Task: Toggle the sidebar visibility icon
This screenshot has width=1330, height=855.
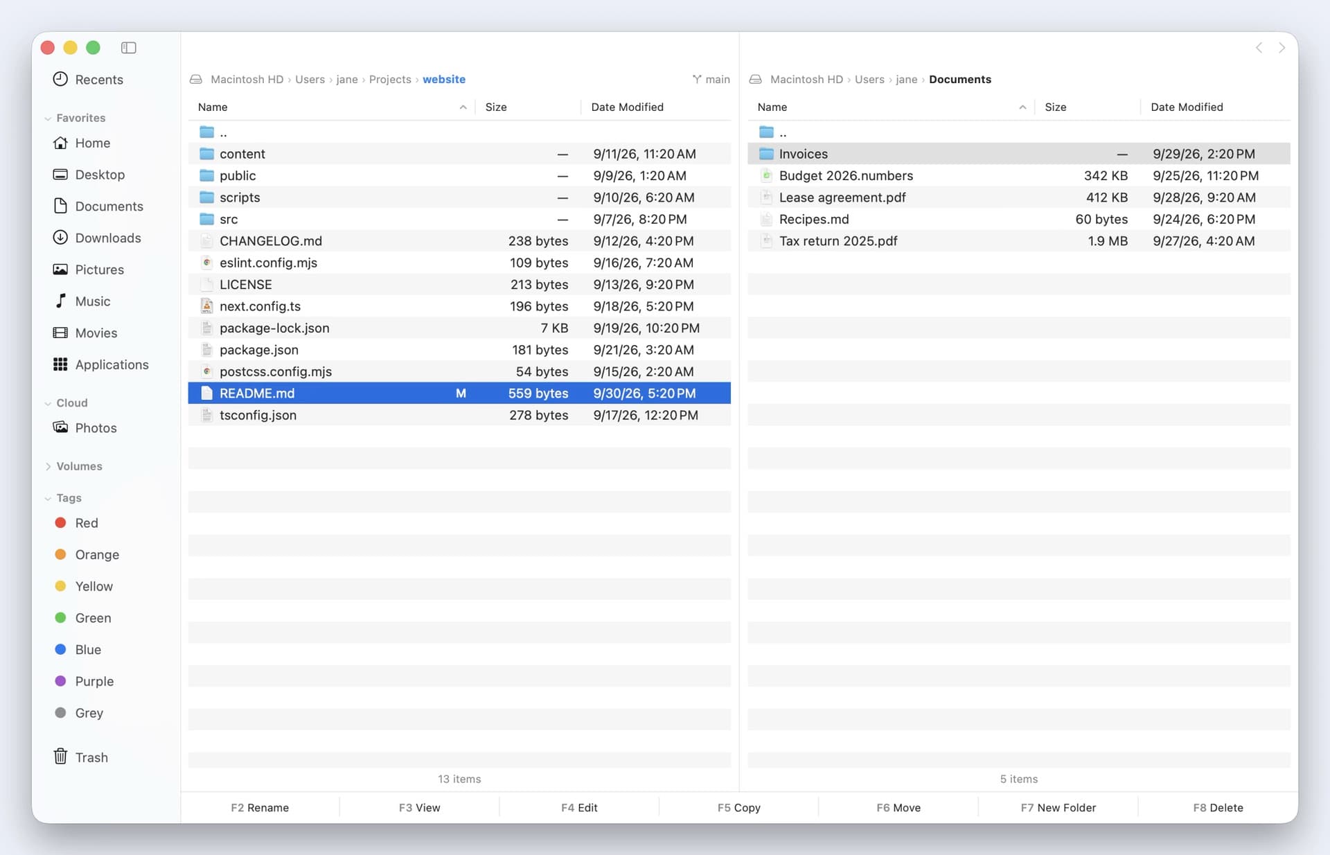Action: [128, 48]
